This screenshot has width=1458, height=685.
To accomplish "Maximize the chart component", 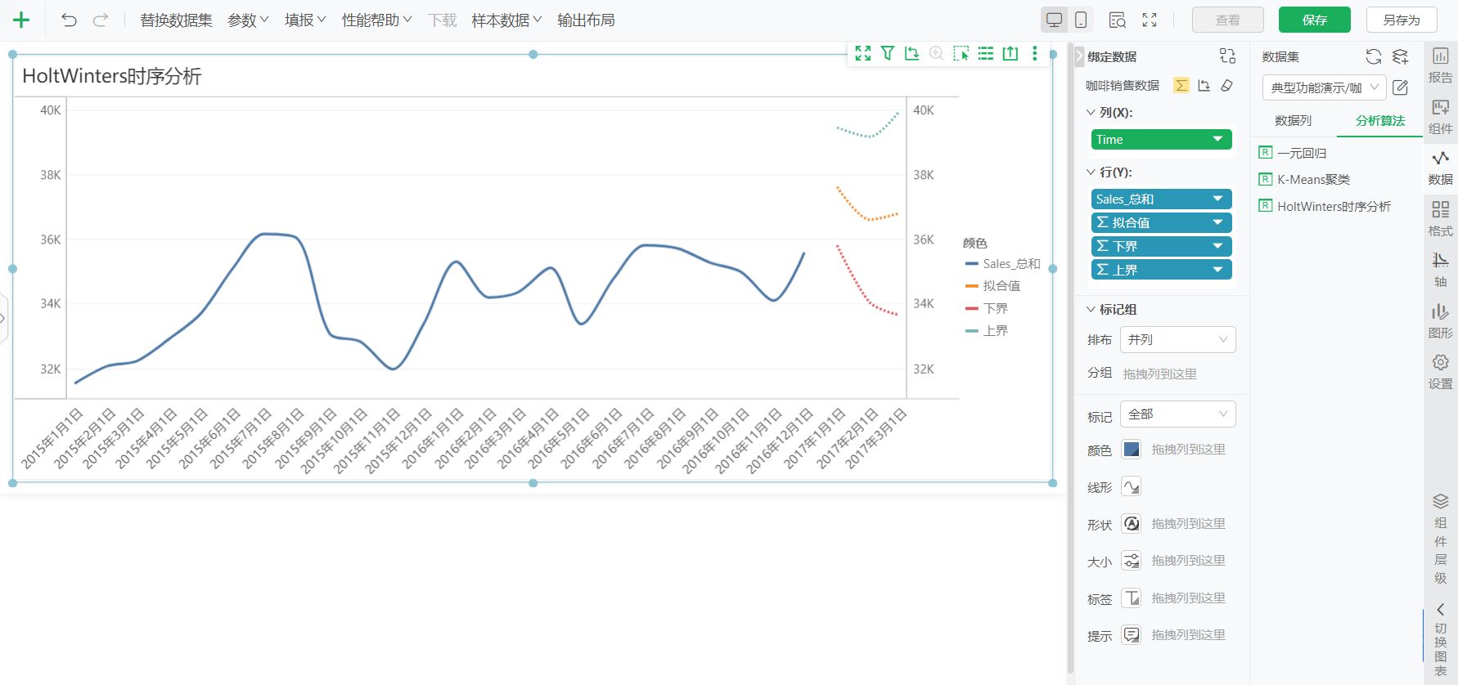I will coord(863,53).
